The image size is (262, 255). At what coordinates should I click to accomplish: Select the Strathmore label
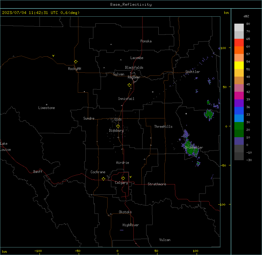coord(157,184)
